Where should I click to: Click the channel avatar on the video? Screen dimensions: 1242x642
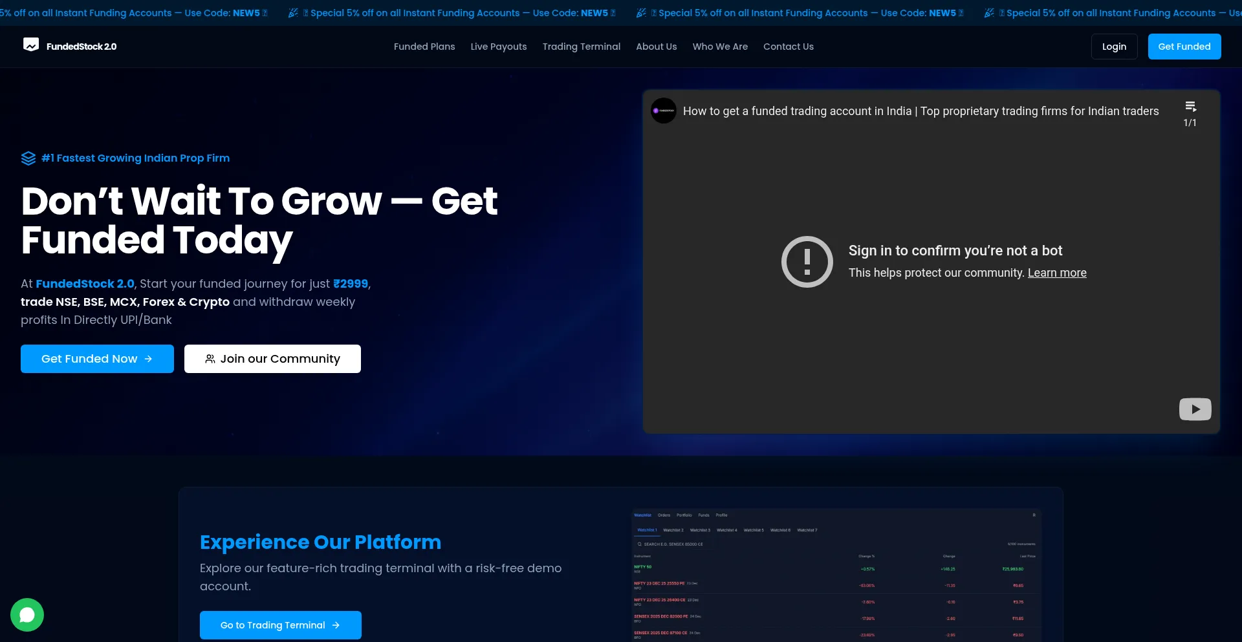point(664,111)
